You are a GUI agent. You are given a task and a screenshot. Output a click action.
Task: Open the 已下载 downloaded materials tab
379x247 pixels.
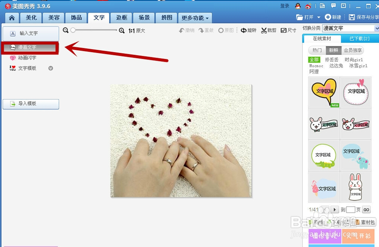pos(359,39)
